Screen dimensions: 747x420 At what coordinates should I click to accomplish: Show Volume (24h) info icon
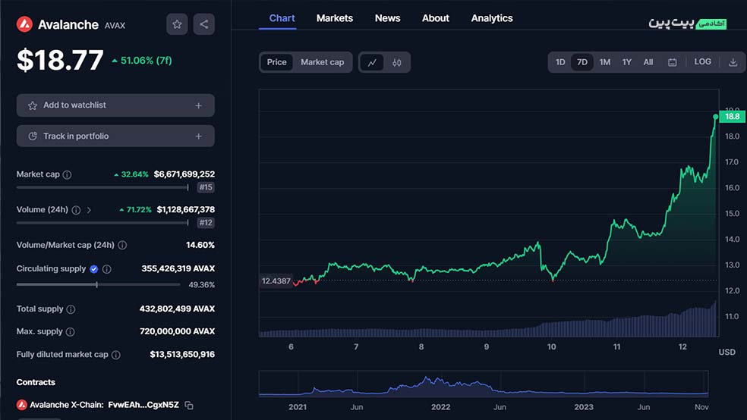coord(76,210)
